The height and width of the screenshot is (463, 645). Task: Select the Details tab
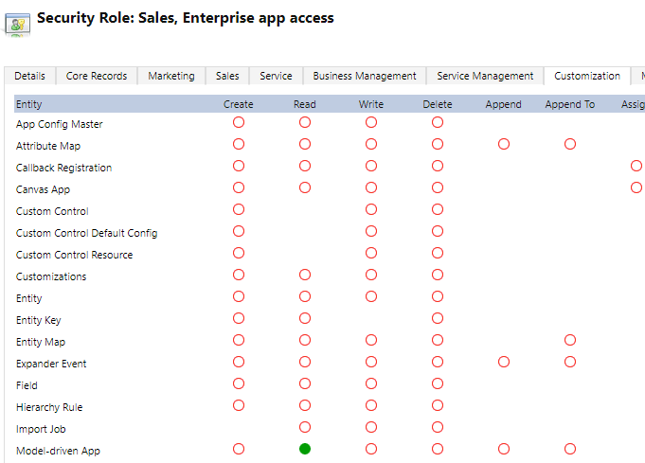(x=29, y=76)
